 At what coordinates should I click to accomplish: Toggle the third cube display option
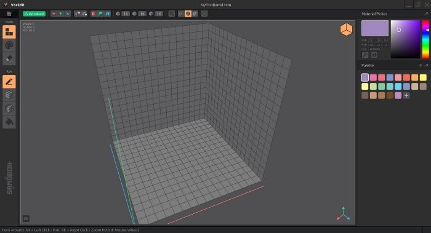click(195, 14)
